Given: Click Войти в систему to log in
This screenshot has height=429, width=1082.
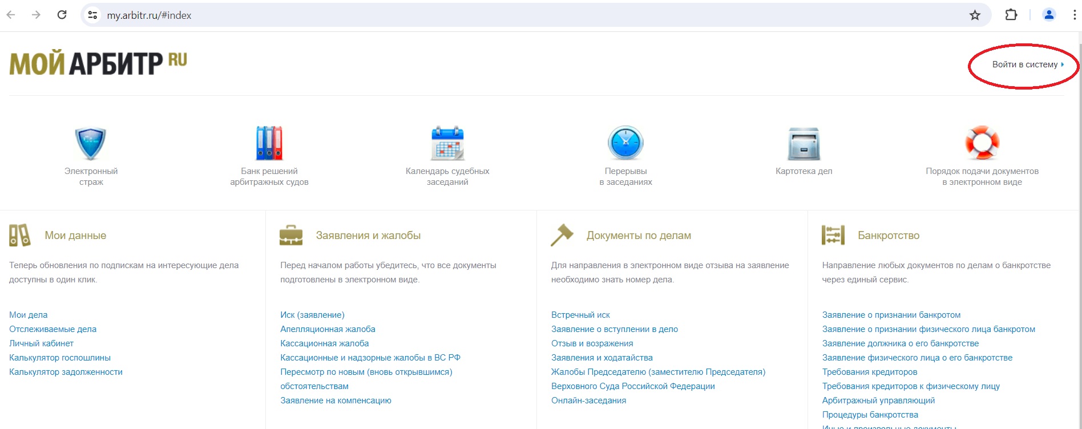Looking at the screenshot, I should tap(1025, 64).
